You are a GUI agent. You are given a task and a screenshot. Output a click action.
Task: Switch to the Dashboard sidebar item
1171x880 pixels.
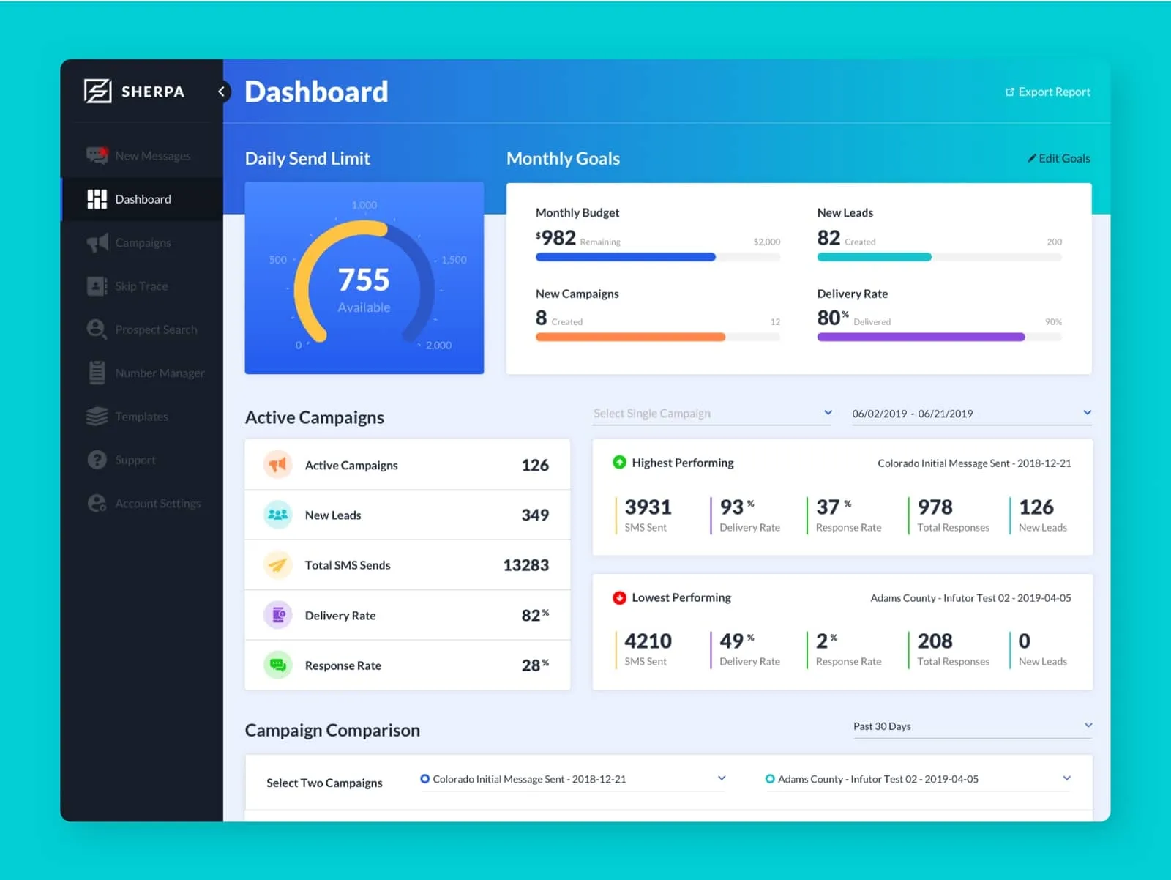(143, 198)
